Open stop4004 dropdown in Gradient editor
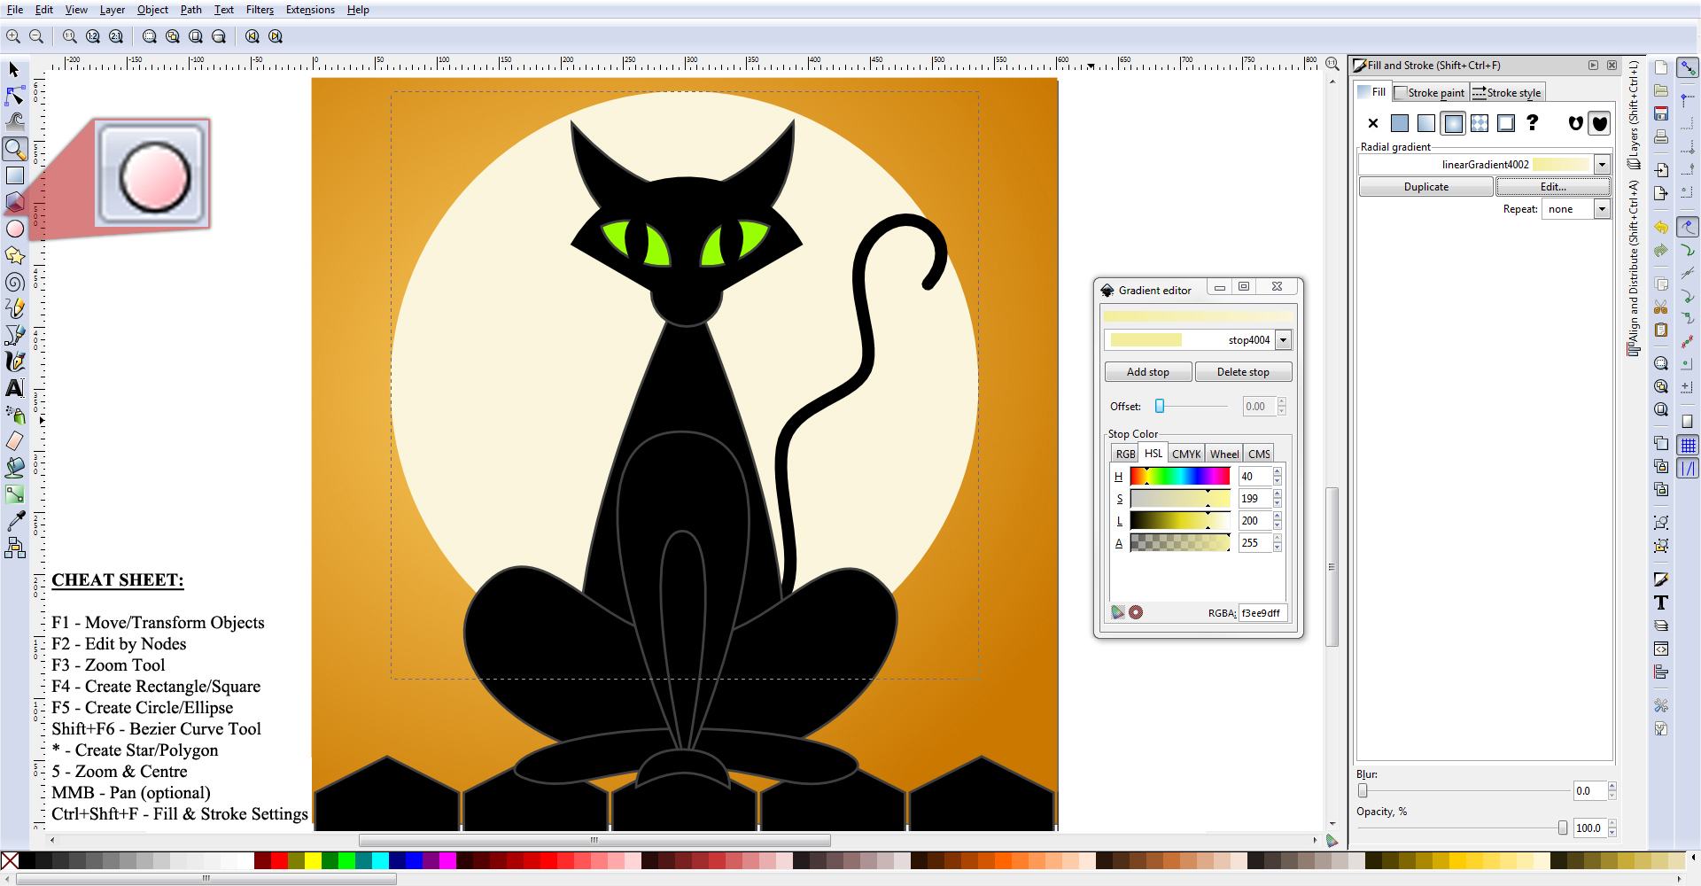Image resolution: width=1701 pixels, height=886 pixels. (x=1283, y=340)
